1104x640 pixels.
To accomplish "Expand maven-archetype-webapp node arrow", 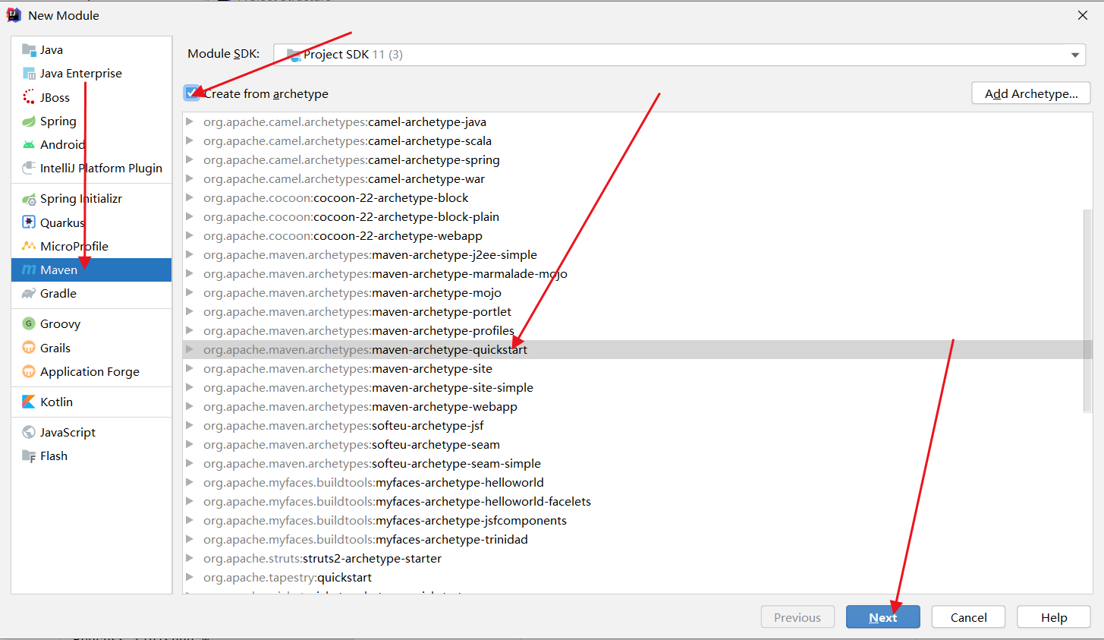I will [x=190, y=406].
